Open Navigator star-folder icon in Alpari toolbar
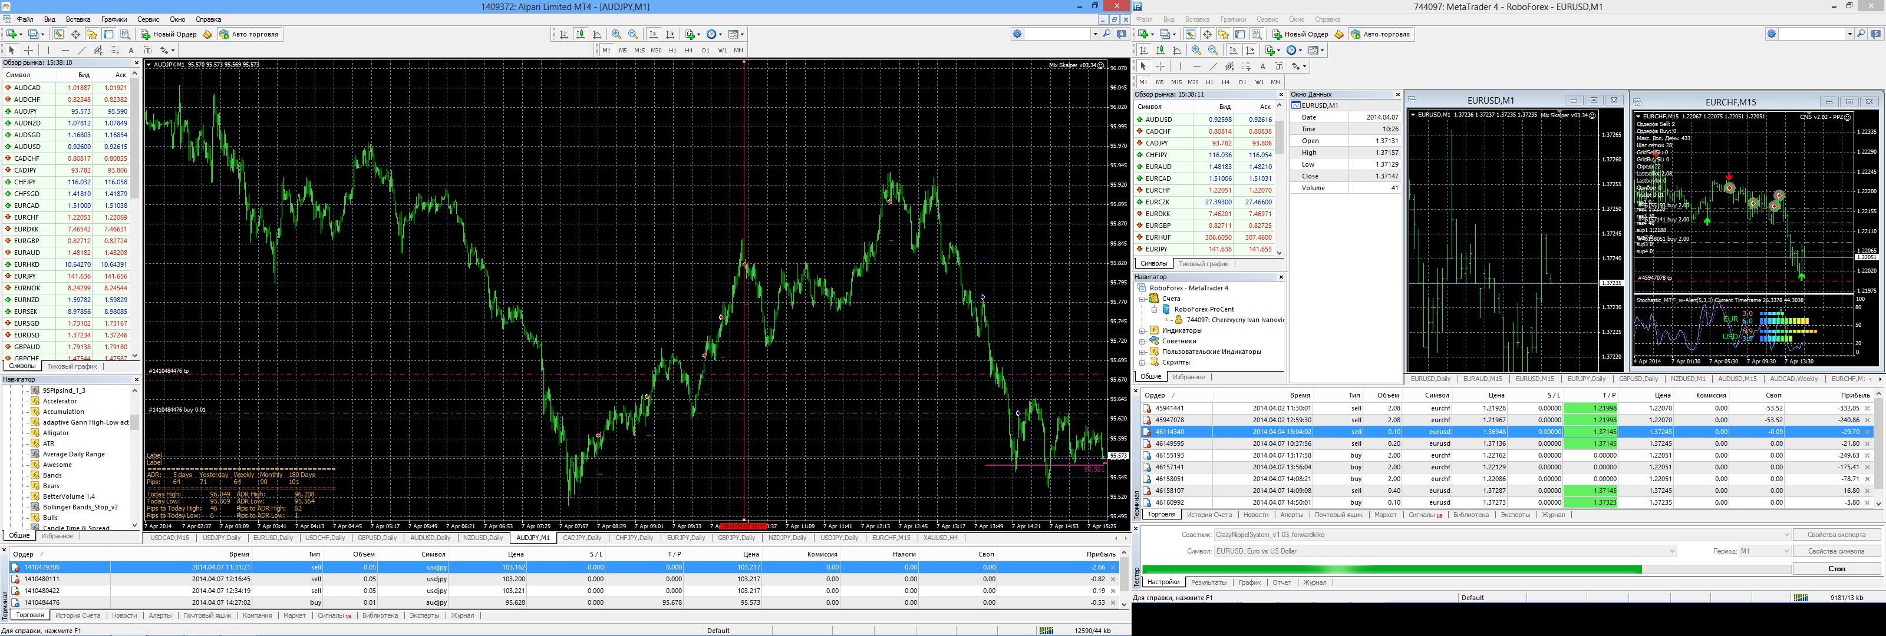Image resolution: width=1886 pixels, height=636 pixels. pyautogui.click(x=91, y=34)
